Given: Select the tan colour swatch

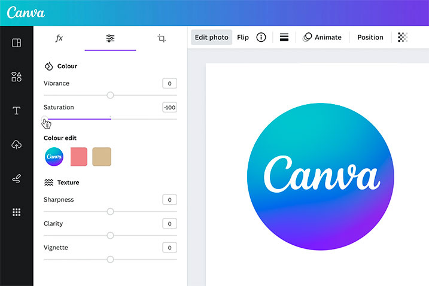Looking at the screenshot, I should pos(102,157).
